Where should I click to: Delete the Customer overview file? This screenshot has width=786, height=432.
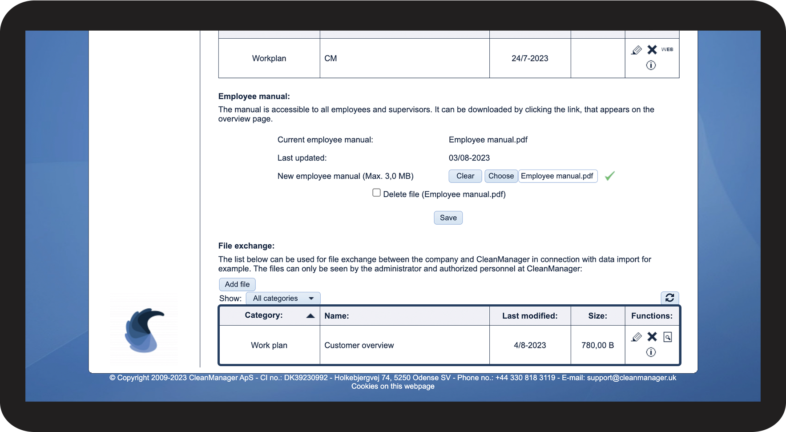tap(652, 337)
